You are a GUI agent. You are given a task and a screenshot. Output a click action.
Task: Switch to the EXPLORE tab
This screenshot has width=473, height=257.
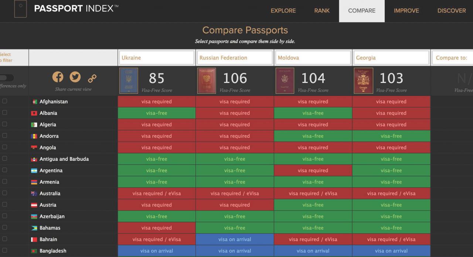coord(283,11)
